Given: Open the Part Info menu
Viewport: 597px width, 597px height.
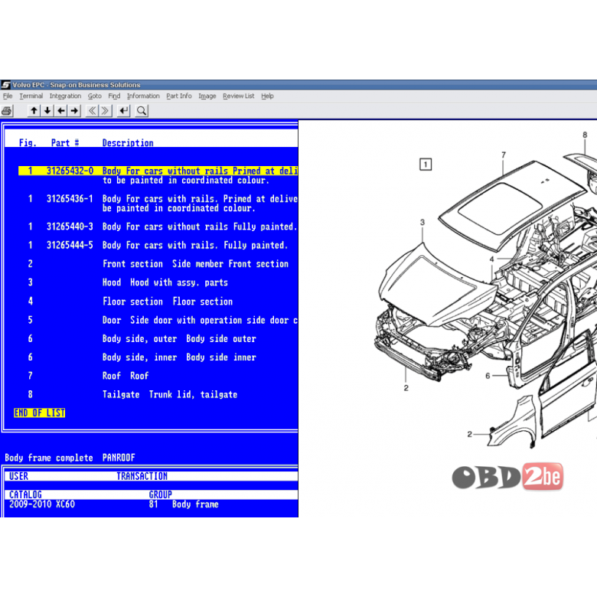Looking at the screenshot, I should [179, 96].
